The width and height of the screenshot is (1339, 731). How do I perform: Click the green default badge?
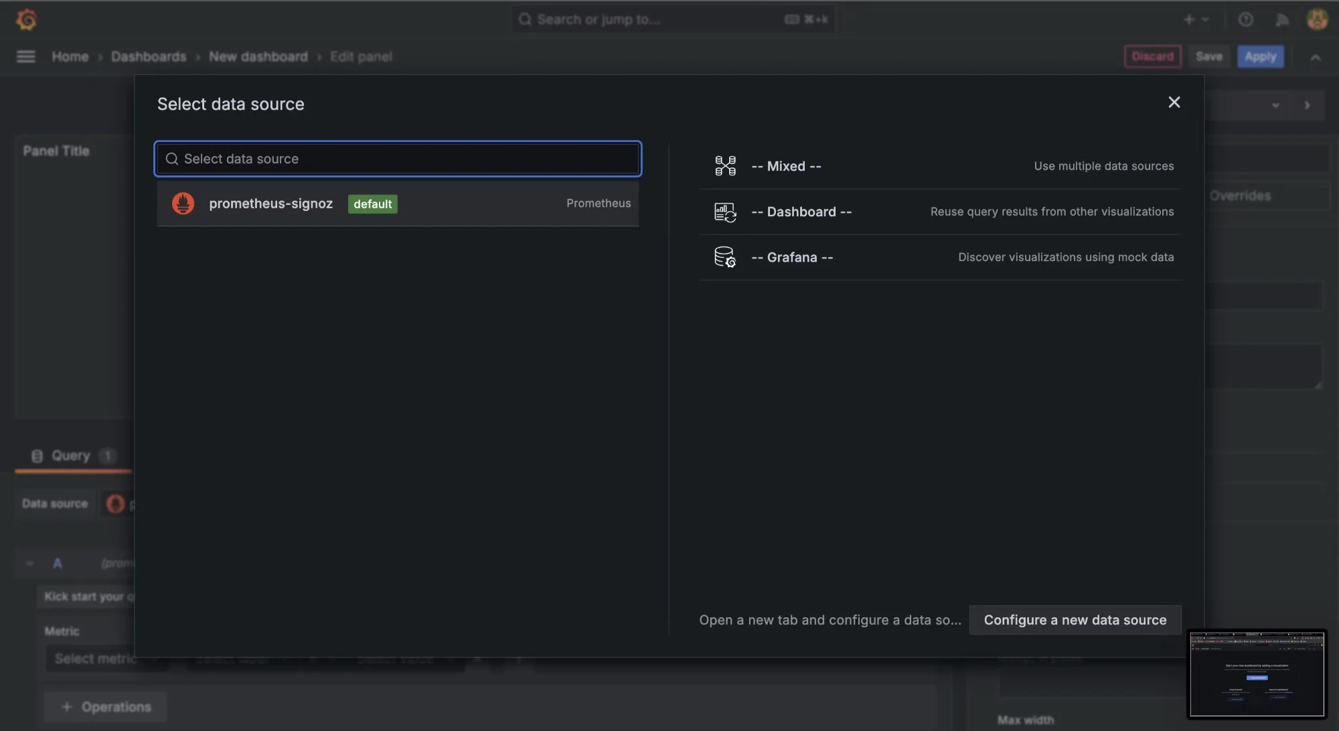373,204
